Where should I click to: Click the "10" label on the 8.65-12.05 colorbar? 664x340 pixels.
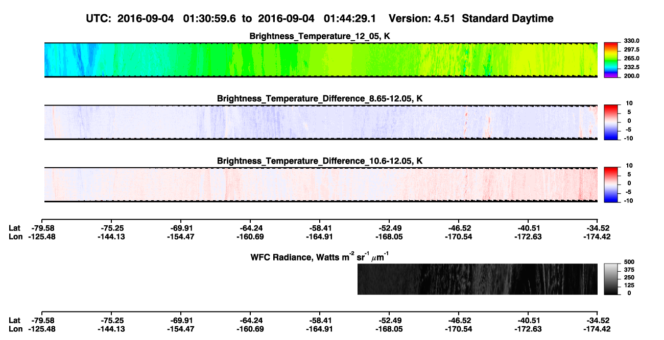629,103
